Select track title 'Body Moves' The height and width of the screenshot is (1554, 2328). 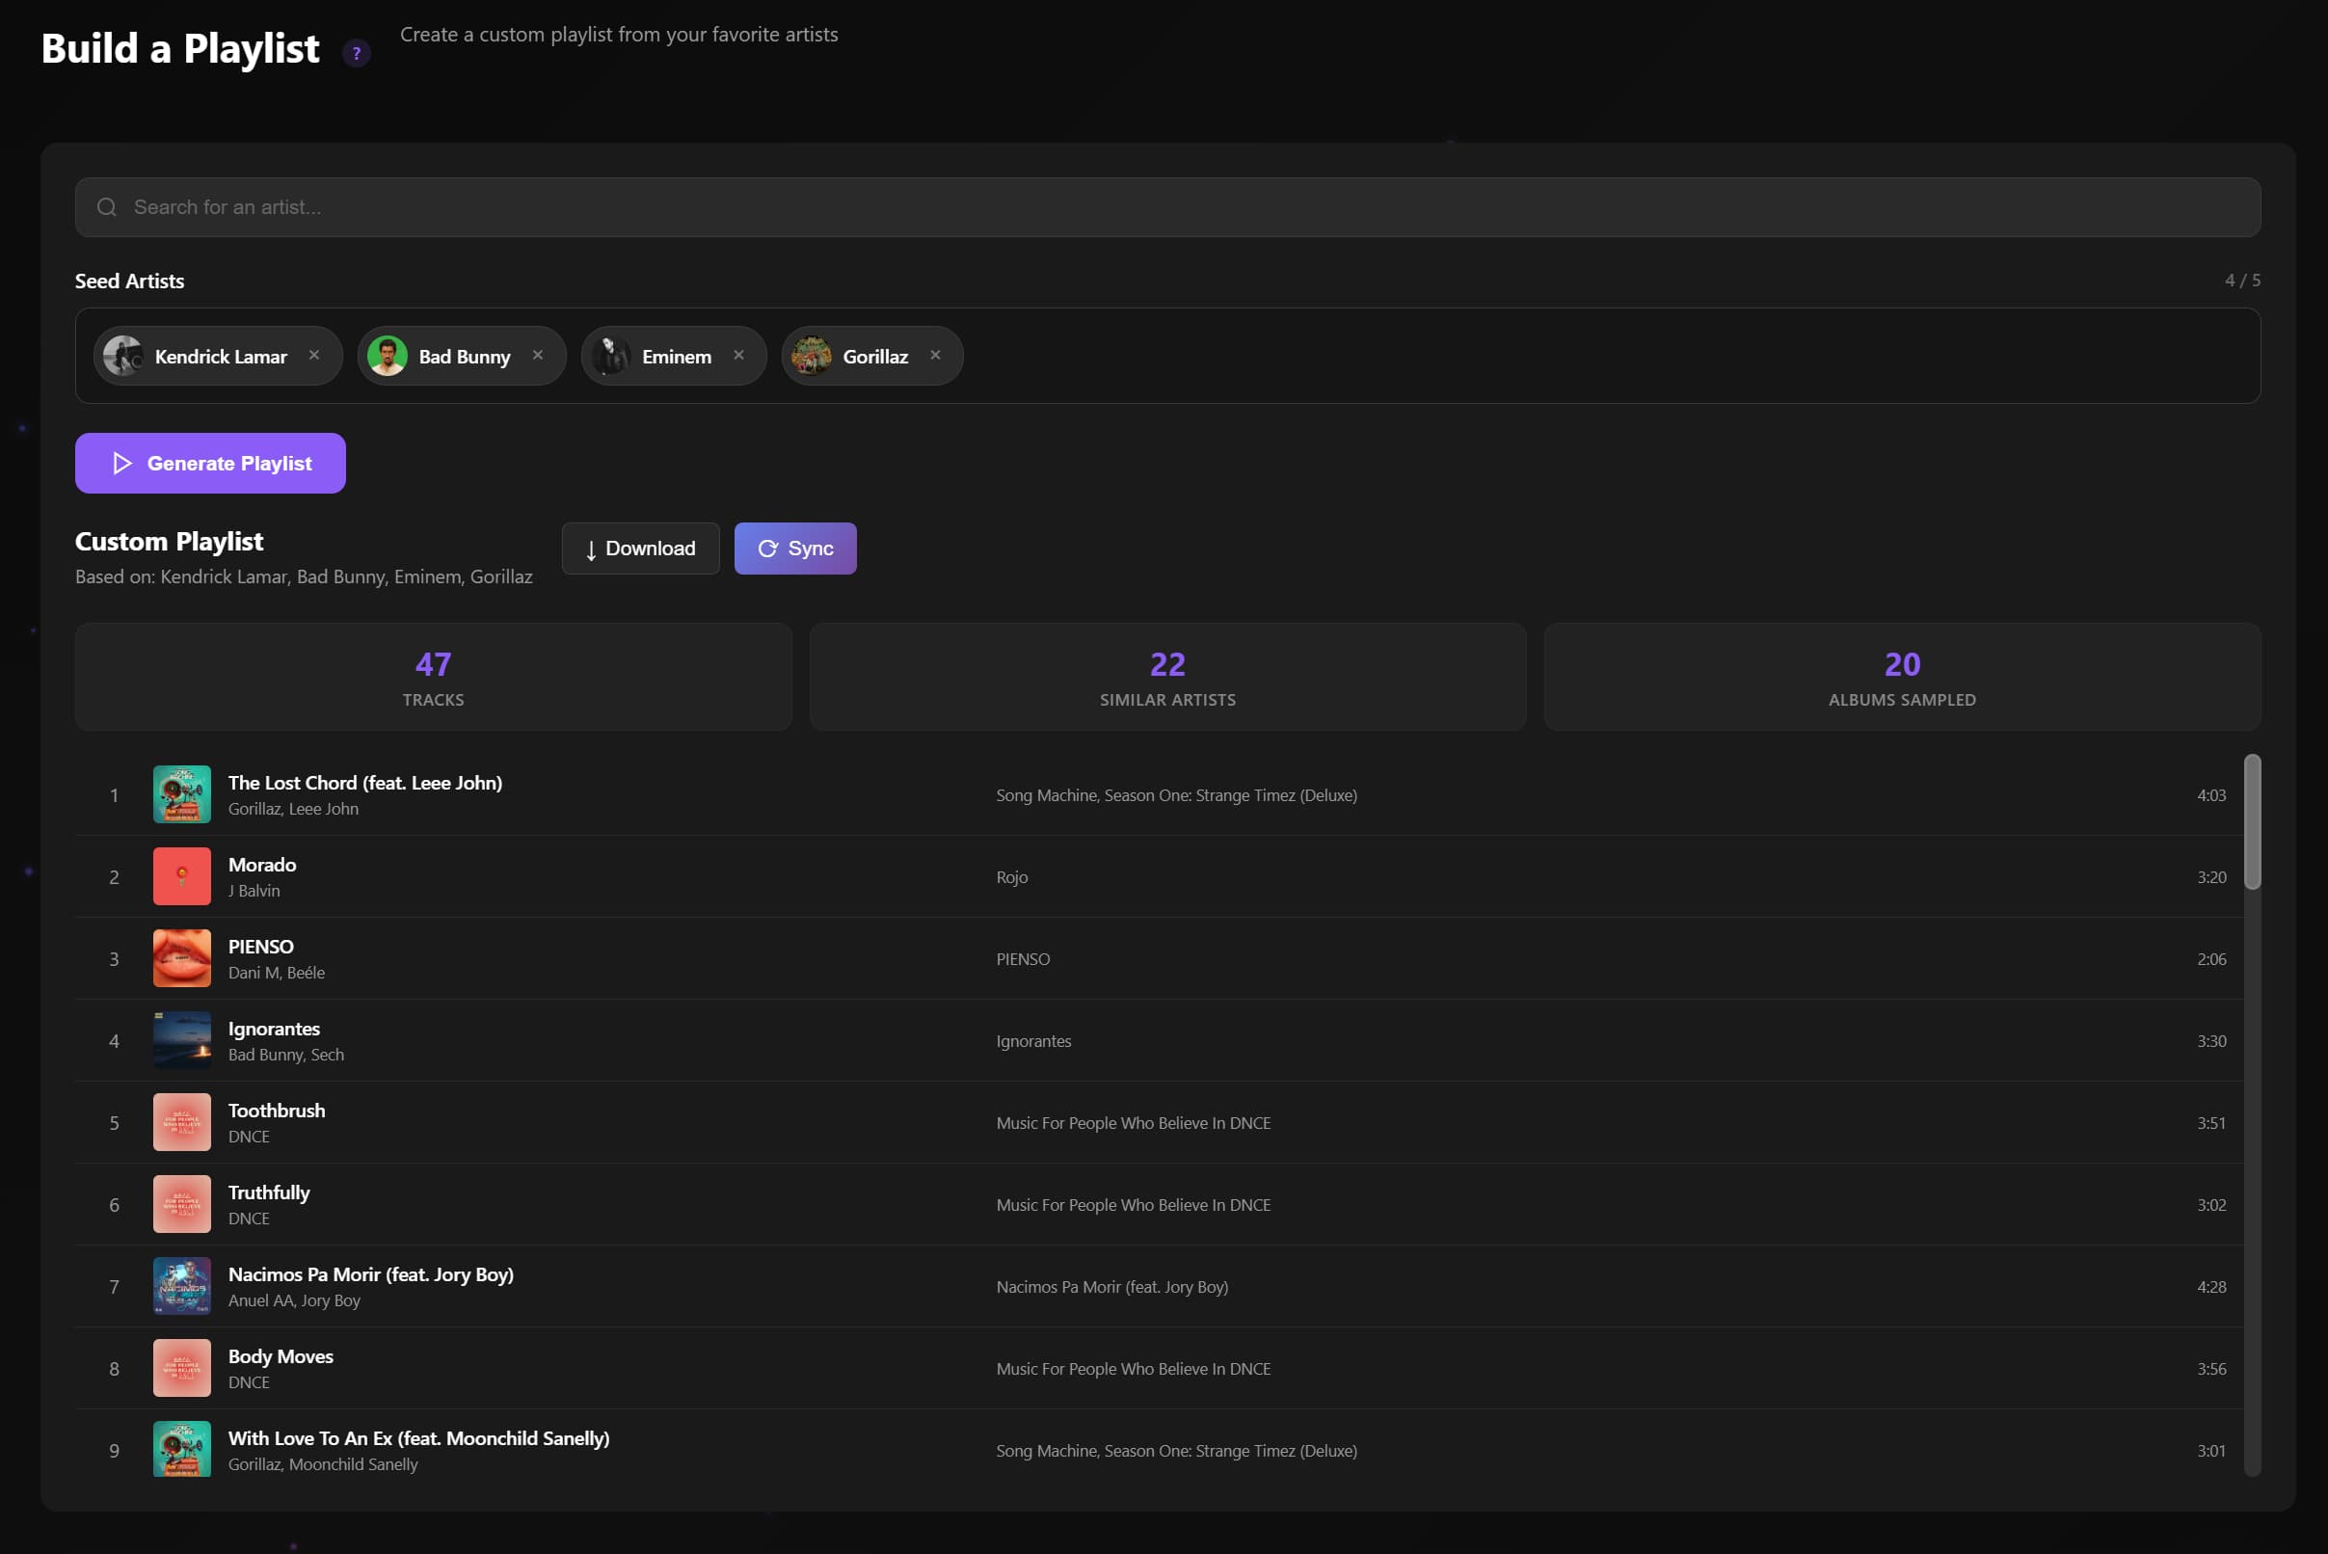pos(281,1356)
